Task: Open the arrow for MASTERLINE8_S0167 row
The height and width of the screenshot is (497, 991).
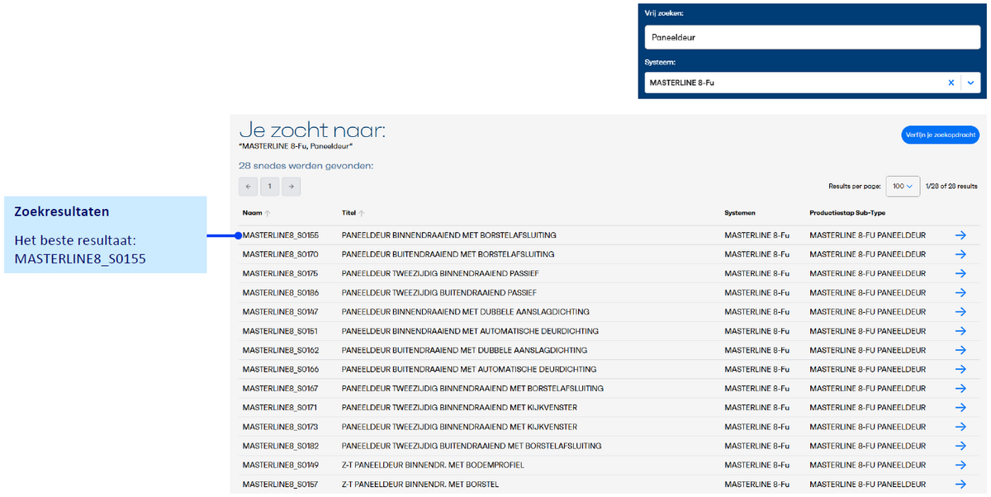Action: coord(960,388)
